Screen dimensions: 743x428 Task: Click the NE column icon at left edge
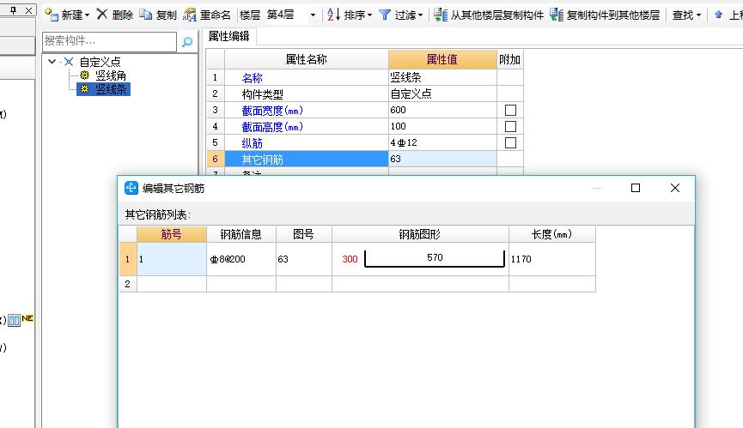pos(21,320)
